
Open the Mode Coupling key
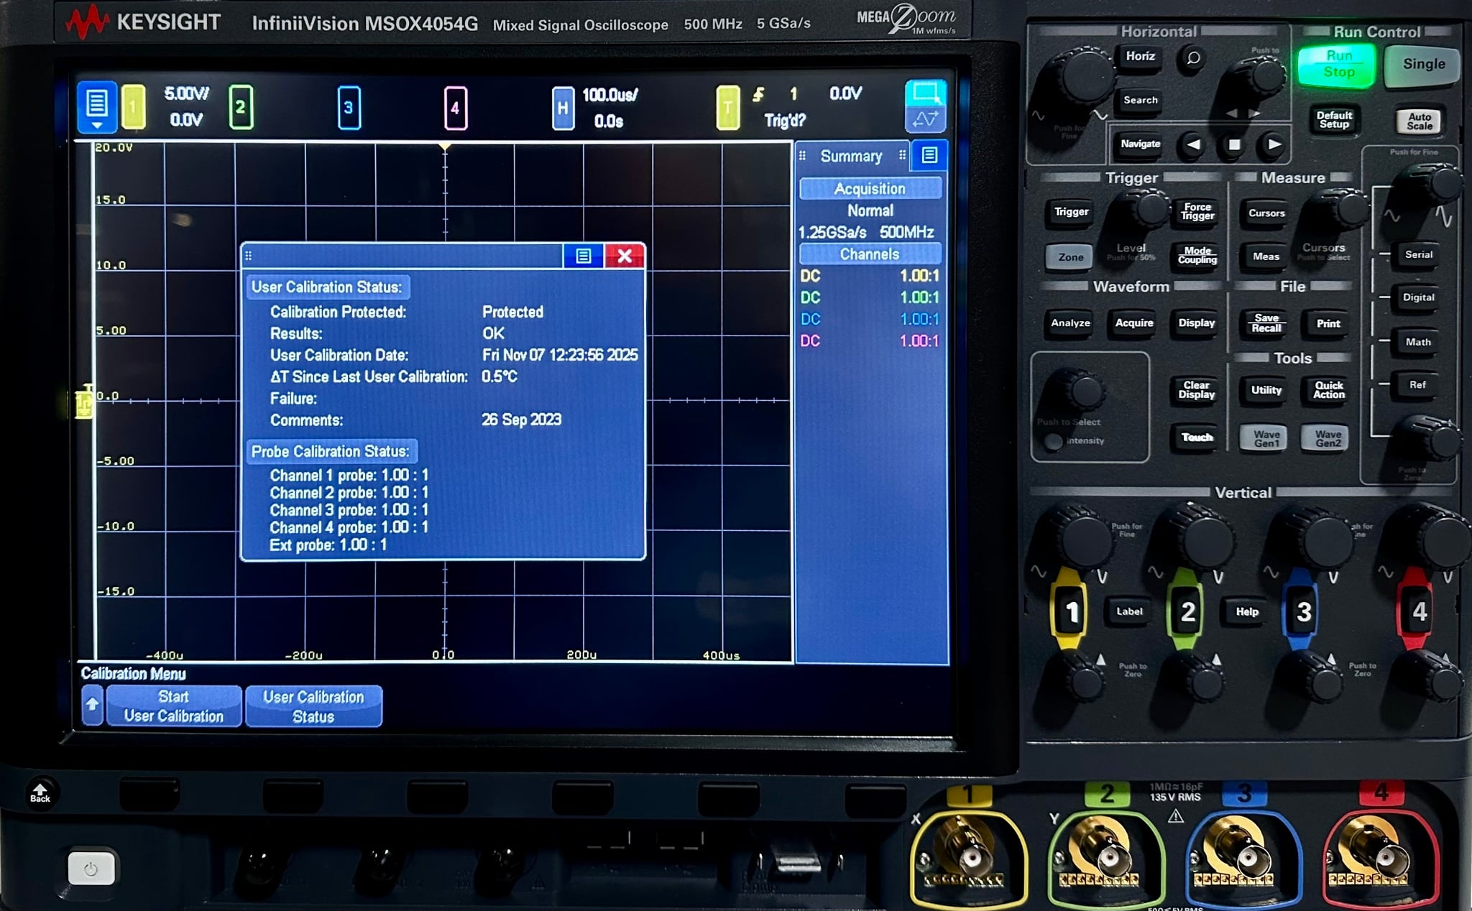point(1197,256)
